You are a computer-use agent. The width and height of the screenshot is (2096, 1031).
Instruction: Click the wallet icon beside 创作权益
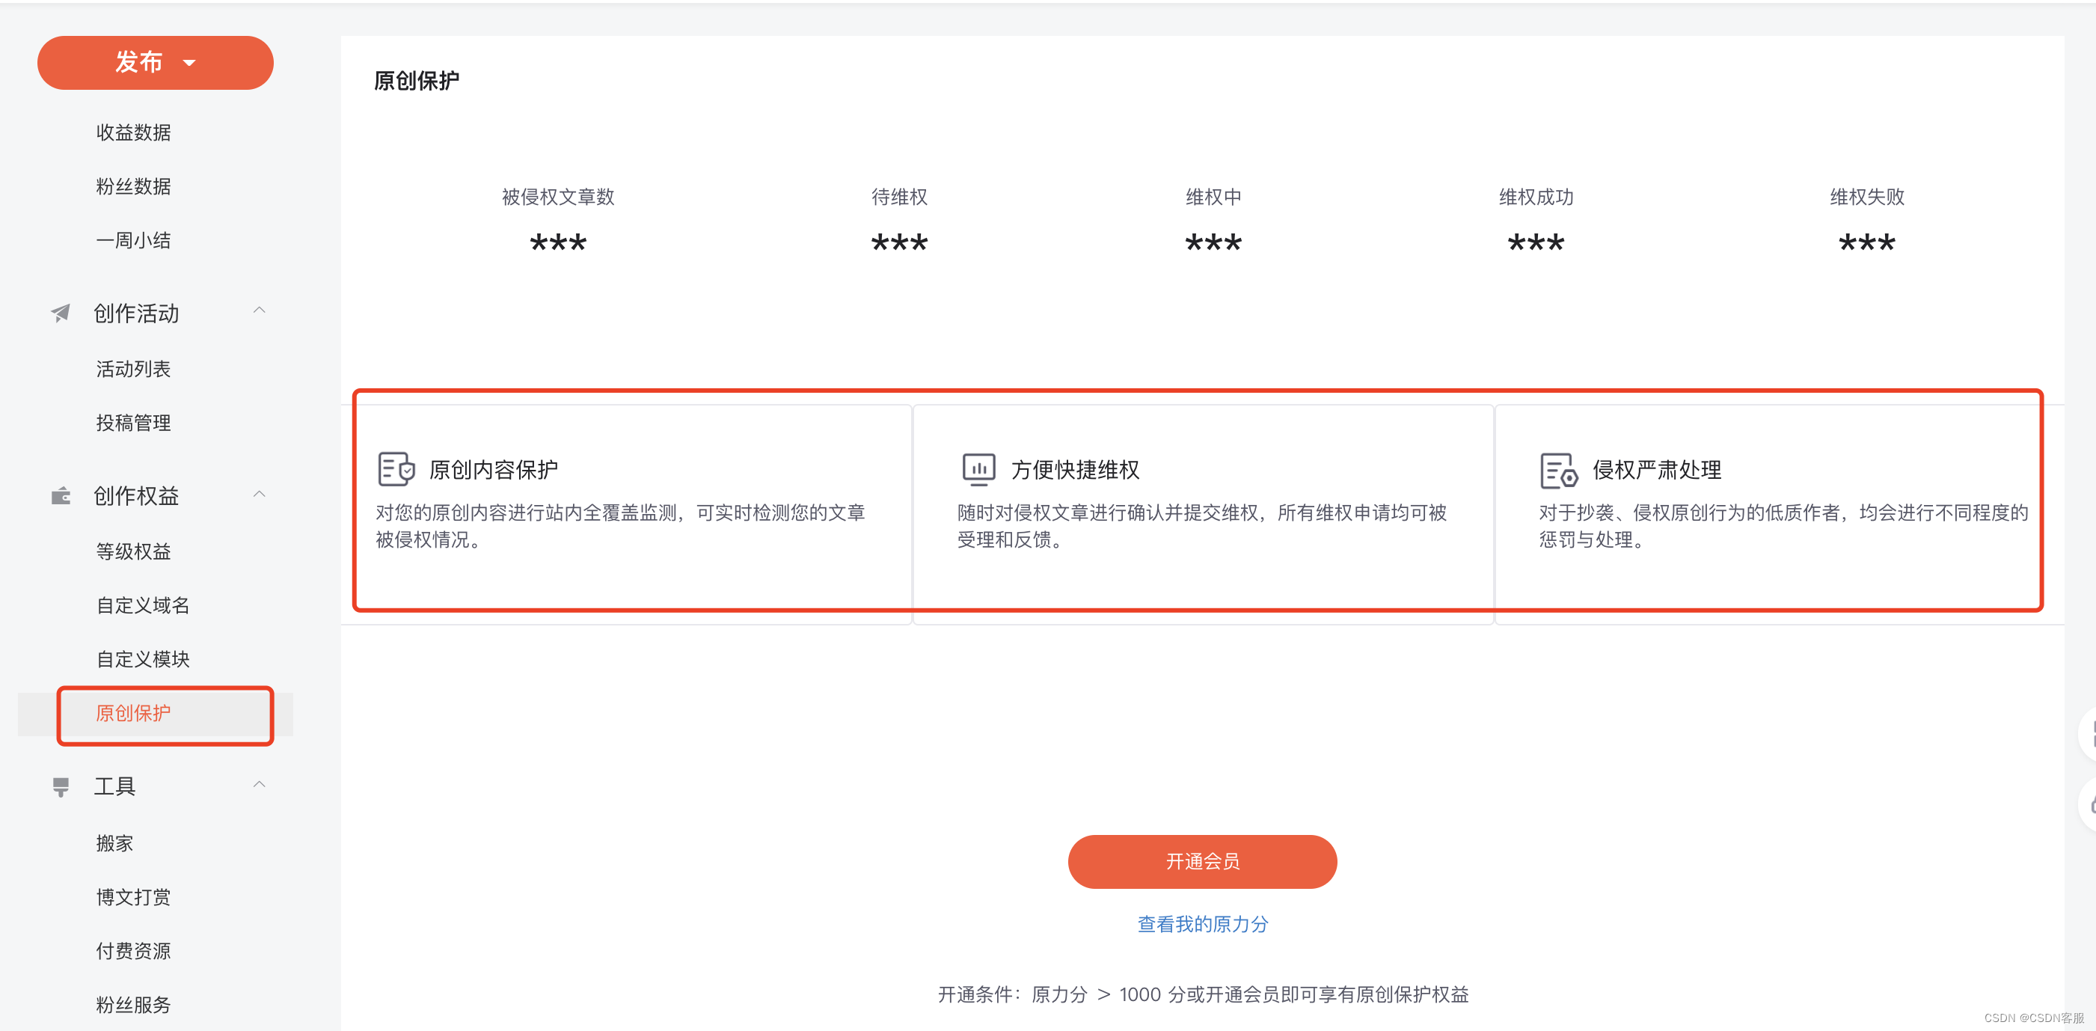tap(61, 495)
